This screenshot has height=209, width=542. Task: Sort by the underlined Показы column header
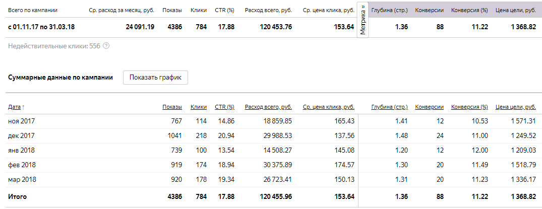pyautogui.click(x=172, y=107)
